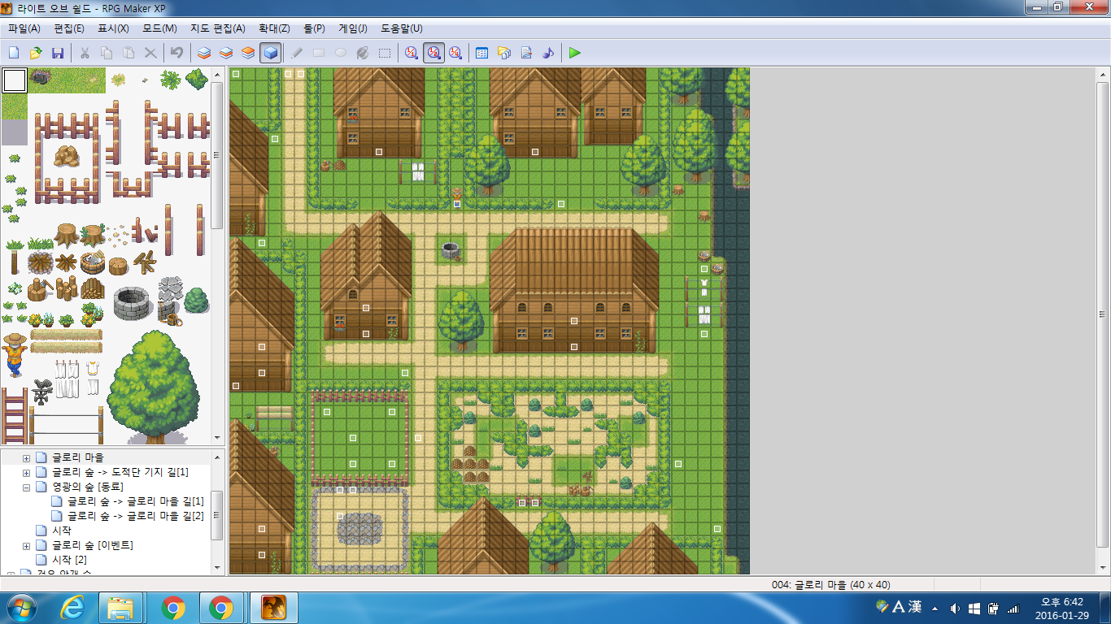Click the tileset palette vertical scrollbar
The height and width of the screenshot is (624, 1111).
tap(217, 154)
